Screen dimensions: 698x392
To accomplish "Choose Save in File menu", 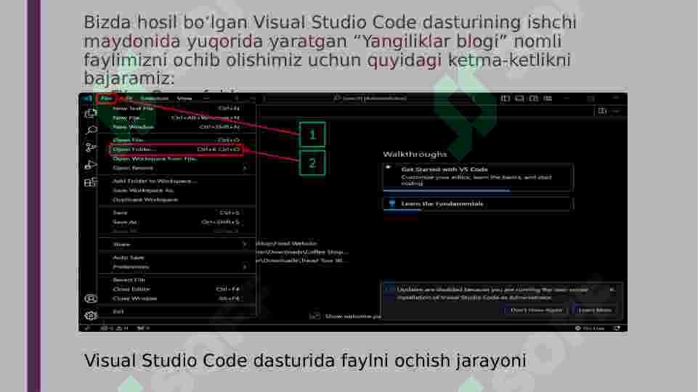I will 176,213.
